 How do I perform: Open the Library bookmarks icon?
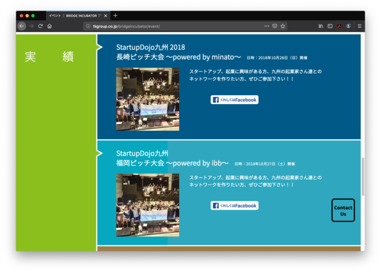tap(321, 26)
